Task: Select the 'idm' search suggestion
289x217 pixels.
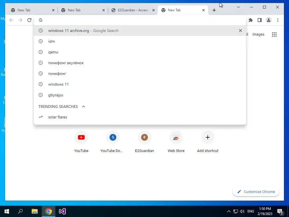Action: click(140, 41)
